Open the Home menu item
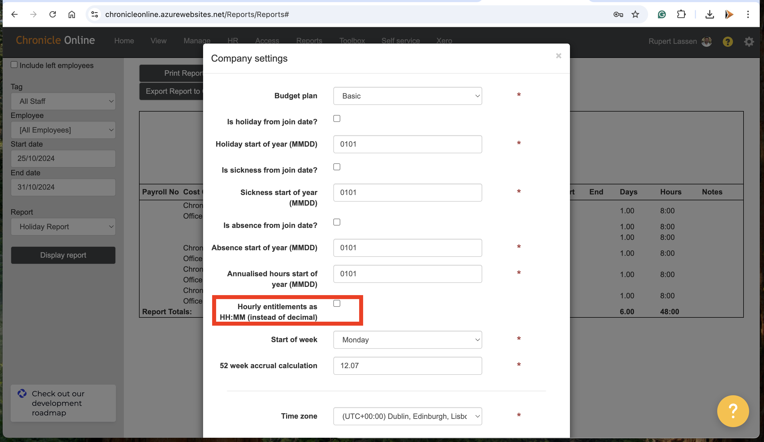Screen dimensions: 764x442 [124, 41]
